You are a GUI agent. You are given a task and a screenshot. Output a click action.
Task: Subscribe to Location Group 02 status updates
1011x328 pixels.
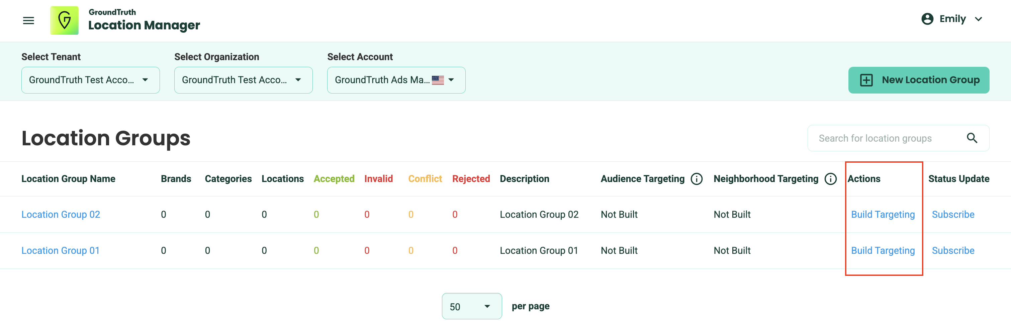(953, 214)
